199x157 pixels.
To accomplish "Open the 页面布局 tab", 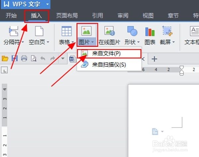I will pyautogui.click(x=67, y=16).
